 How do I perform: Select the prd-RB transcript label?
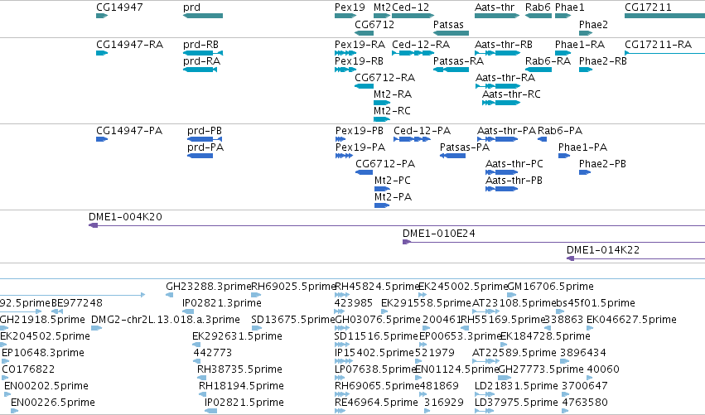coord(200,45)
